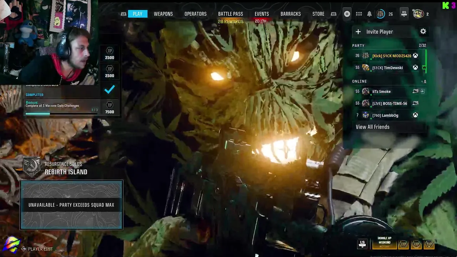Screen dimensions: 457x257
Task: Open the party avatar showing 2
Action: (x=418, y=14)
